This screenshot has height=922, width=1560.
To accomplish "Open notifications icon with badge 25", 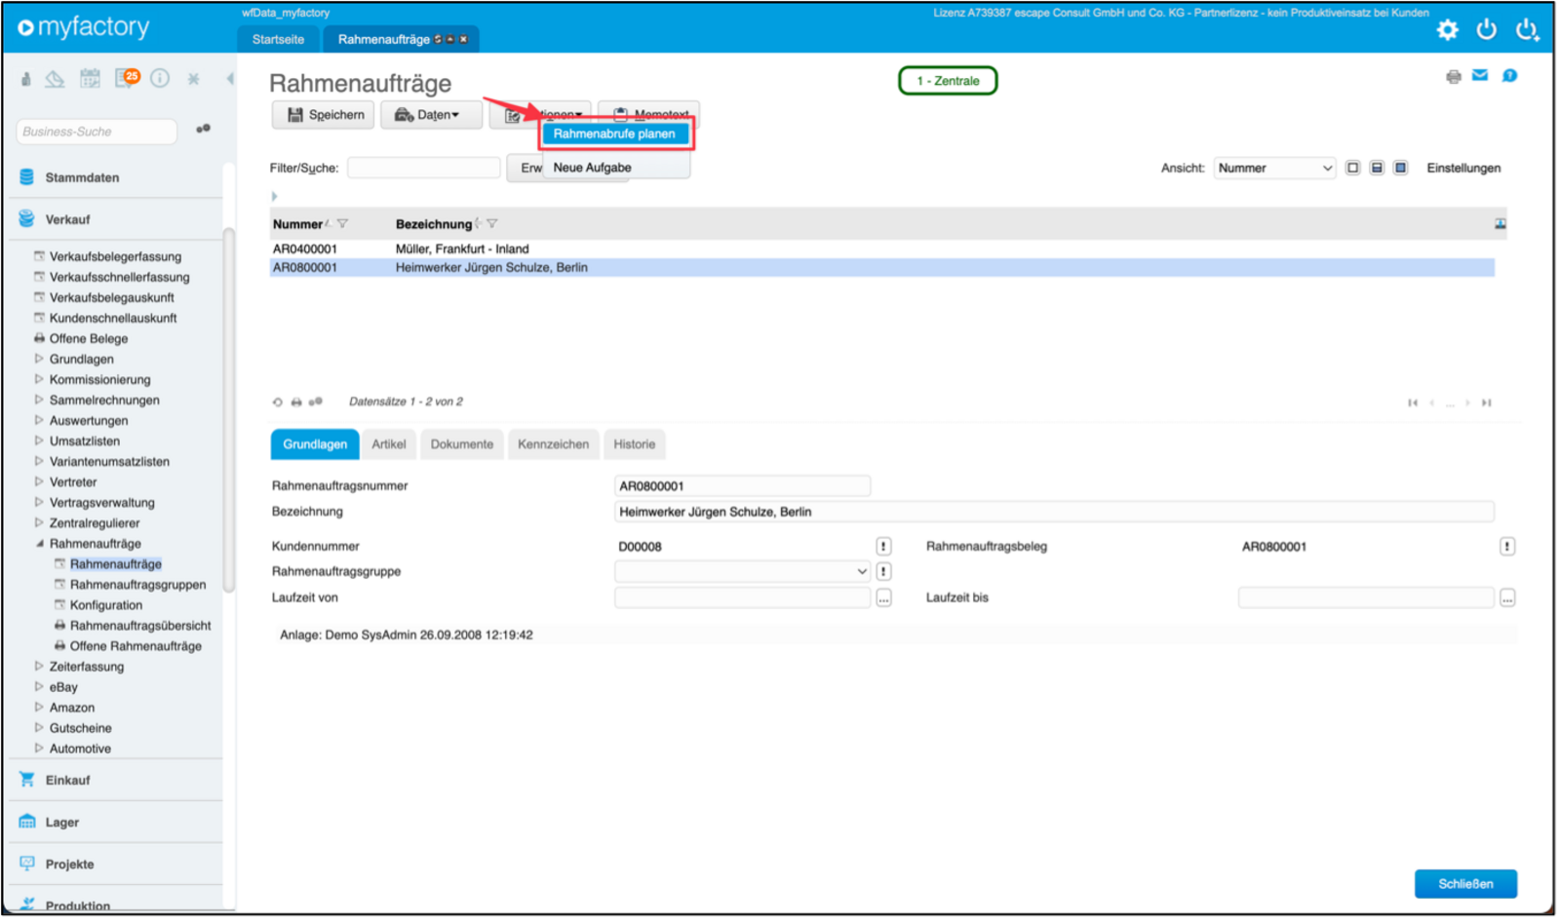I will [127, 78].
